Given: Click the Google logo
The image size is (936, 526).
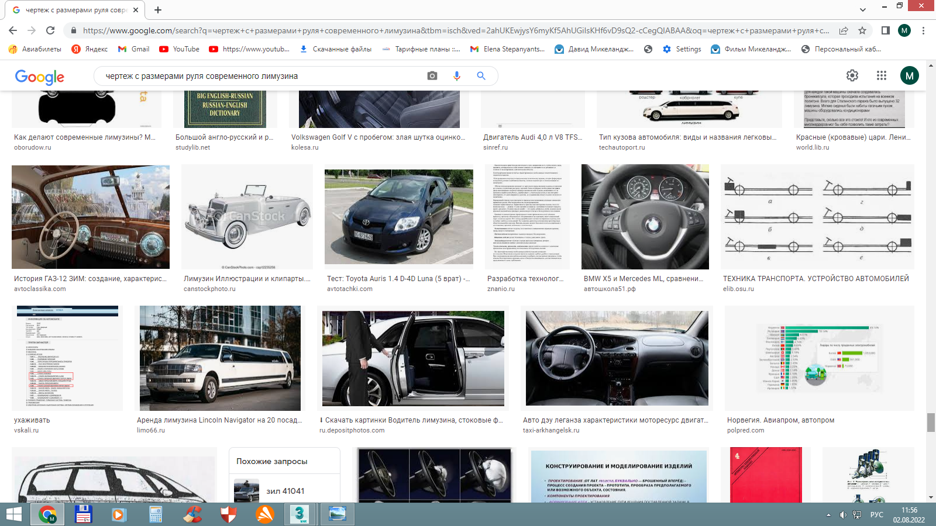Looking at the screenshot, I should (x=40, y=77).
